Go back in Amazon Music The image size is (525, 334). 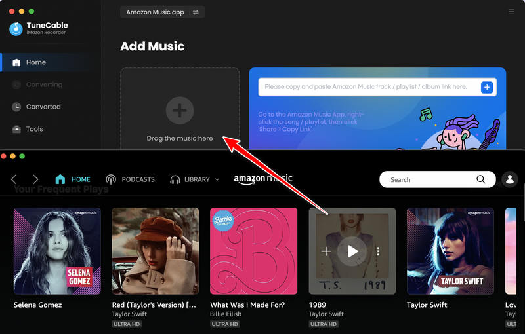click(14, 179)
